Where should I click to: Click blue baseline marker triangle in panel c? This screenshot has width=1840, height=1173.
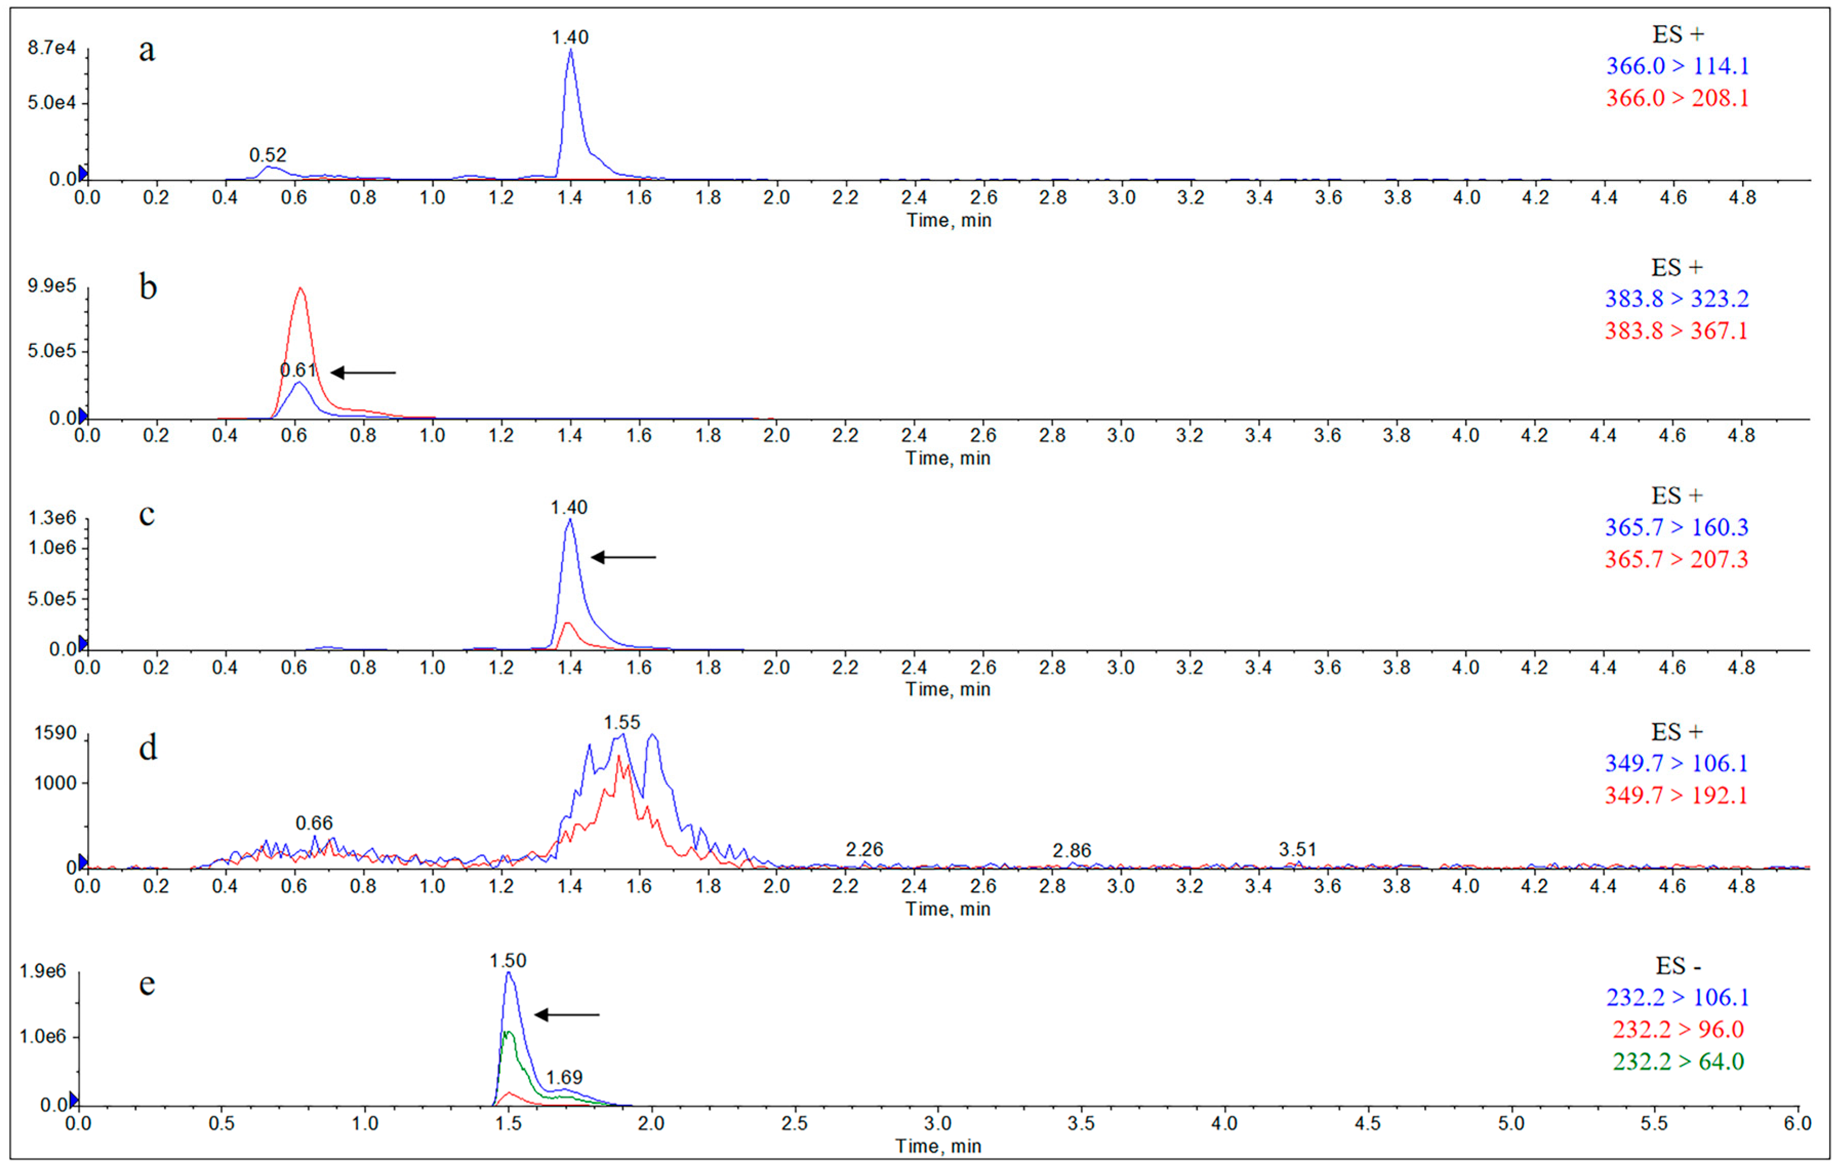coord(83,644)
